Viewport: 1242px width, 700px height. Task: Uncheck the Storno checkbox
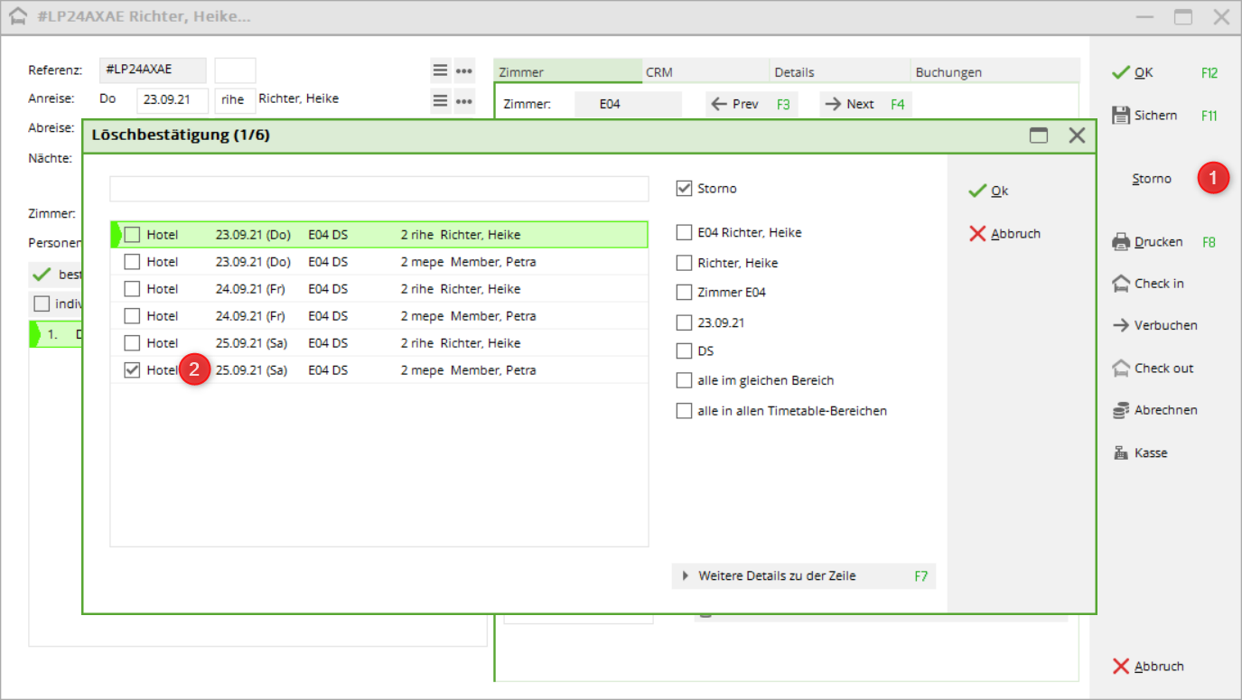click(x=684, y=189)
